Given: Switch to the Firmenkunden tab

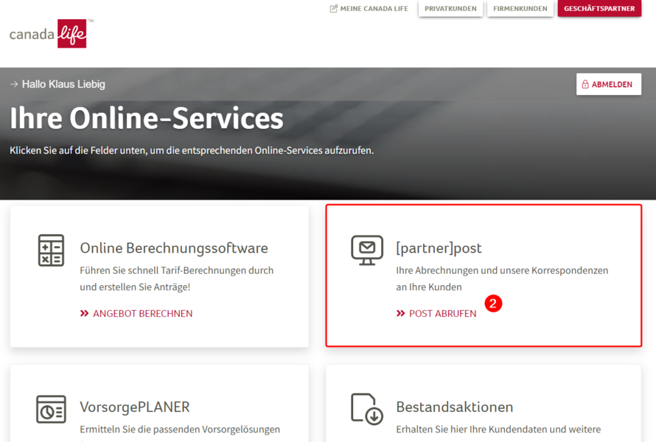Looking at the screenshot, I should click(x=520, y=8).
